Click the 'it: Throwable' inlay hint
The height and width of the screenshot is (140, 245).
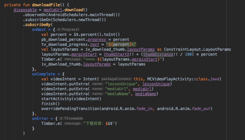[71, 118]
